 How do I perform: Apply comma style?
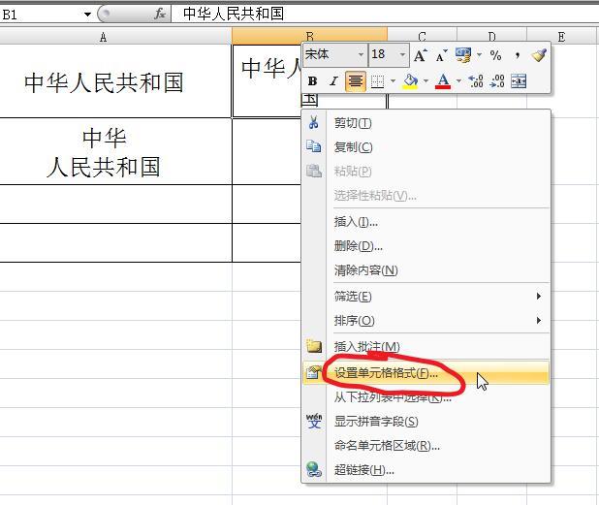[x=518, y=56]
